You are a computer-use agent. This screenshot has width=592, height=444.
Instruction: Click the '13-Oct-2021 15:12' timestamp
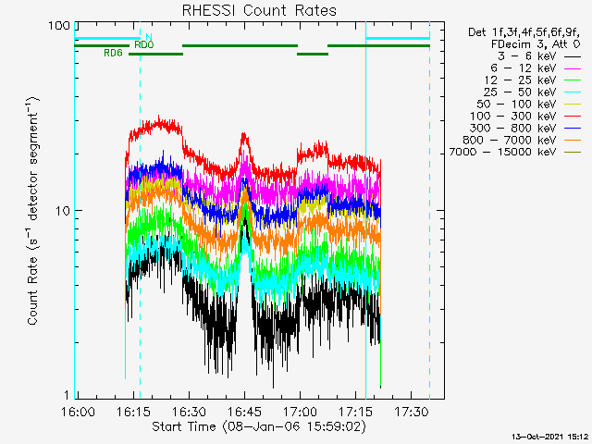point(550,437)
